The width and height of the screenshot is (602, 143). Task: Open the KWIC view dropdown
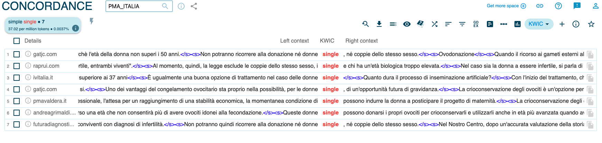coord(539,24)
